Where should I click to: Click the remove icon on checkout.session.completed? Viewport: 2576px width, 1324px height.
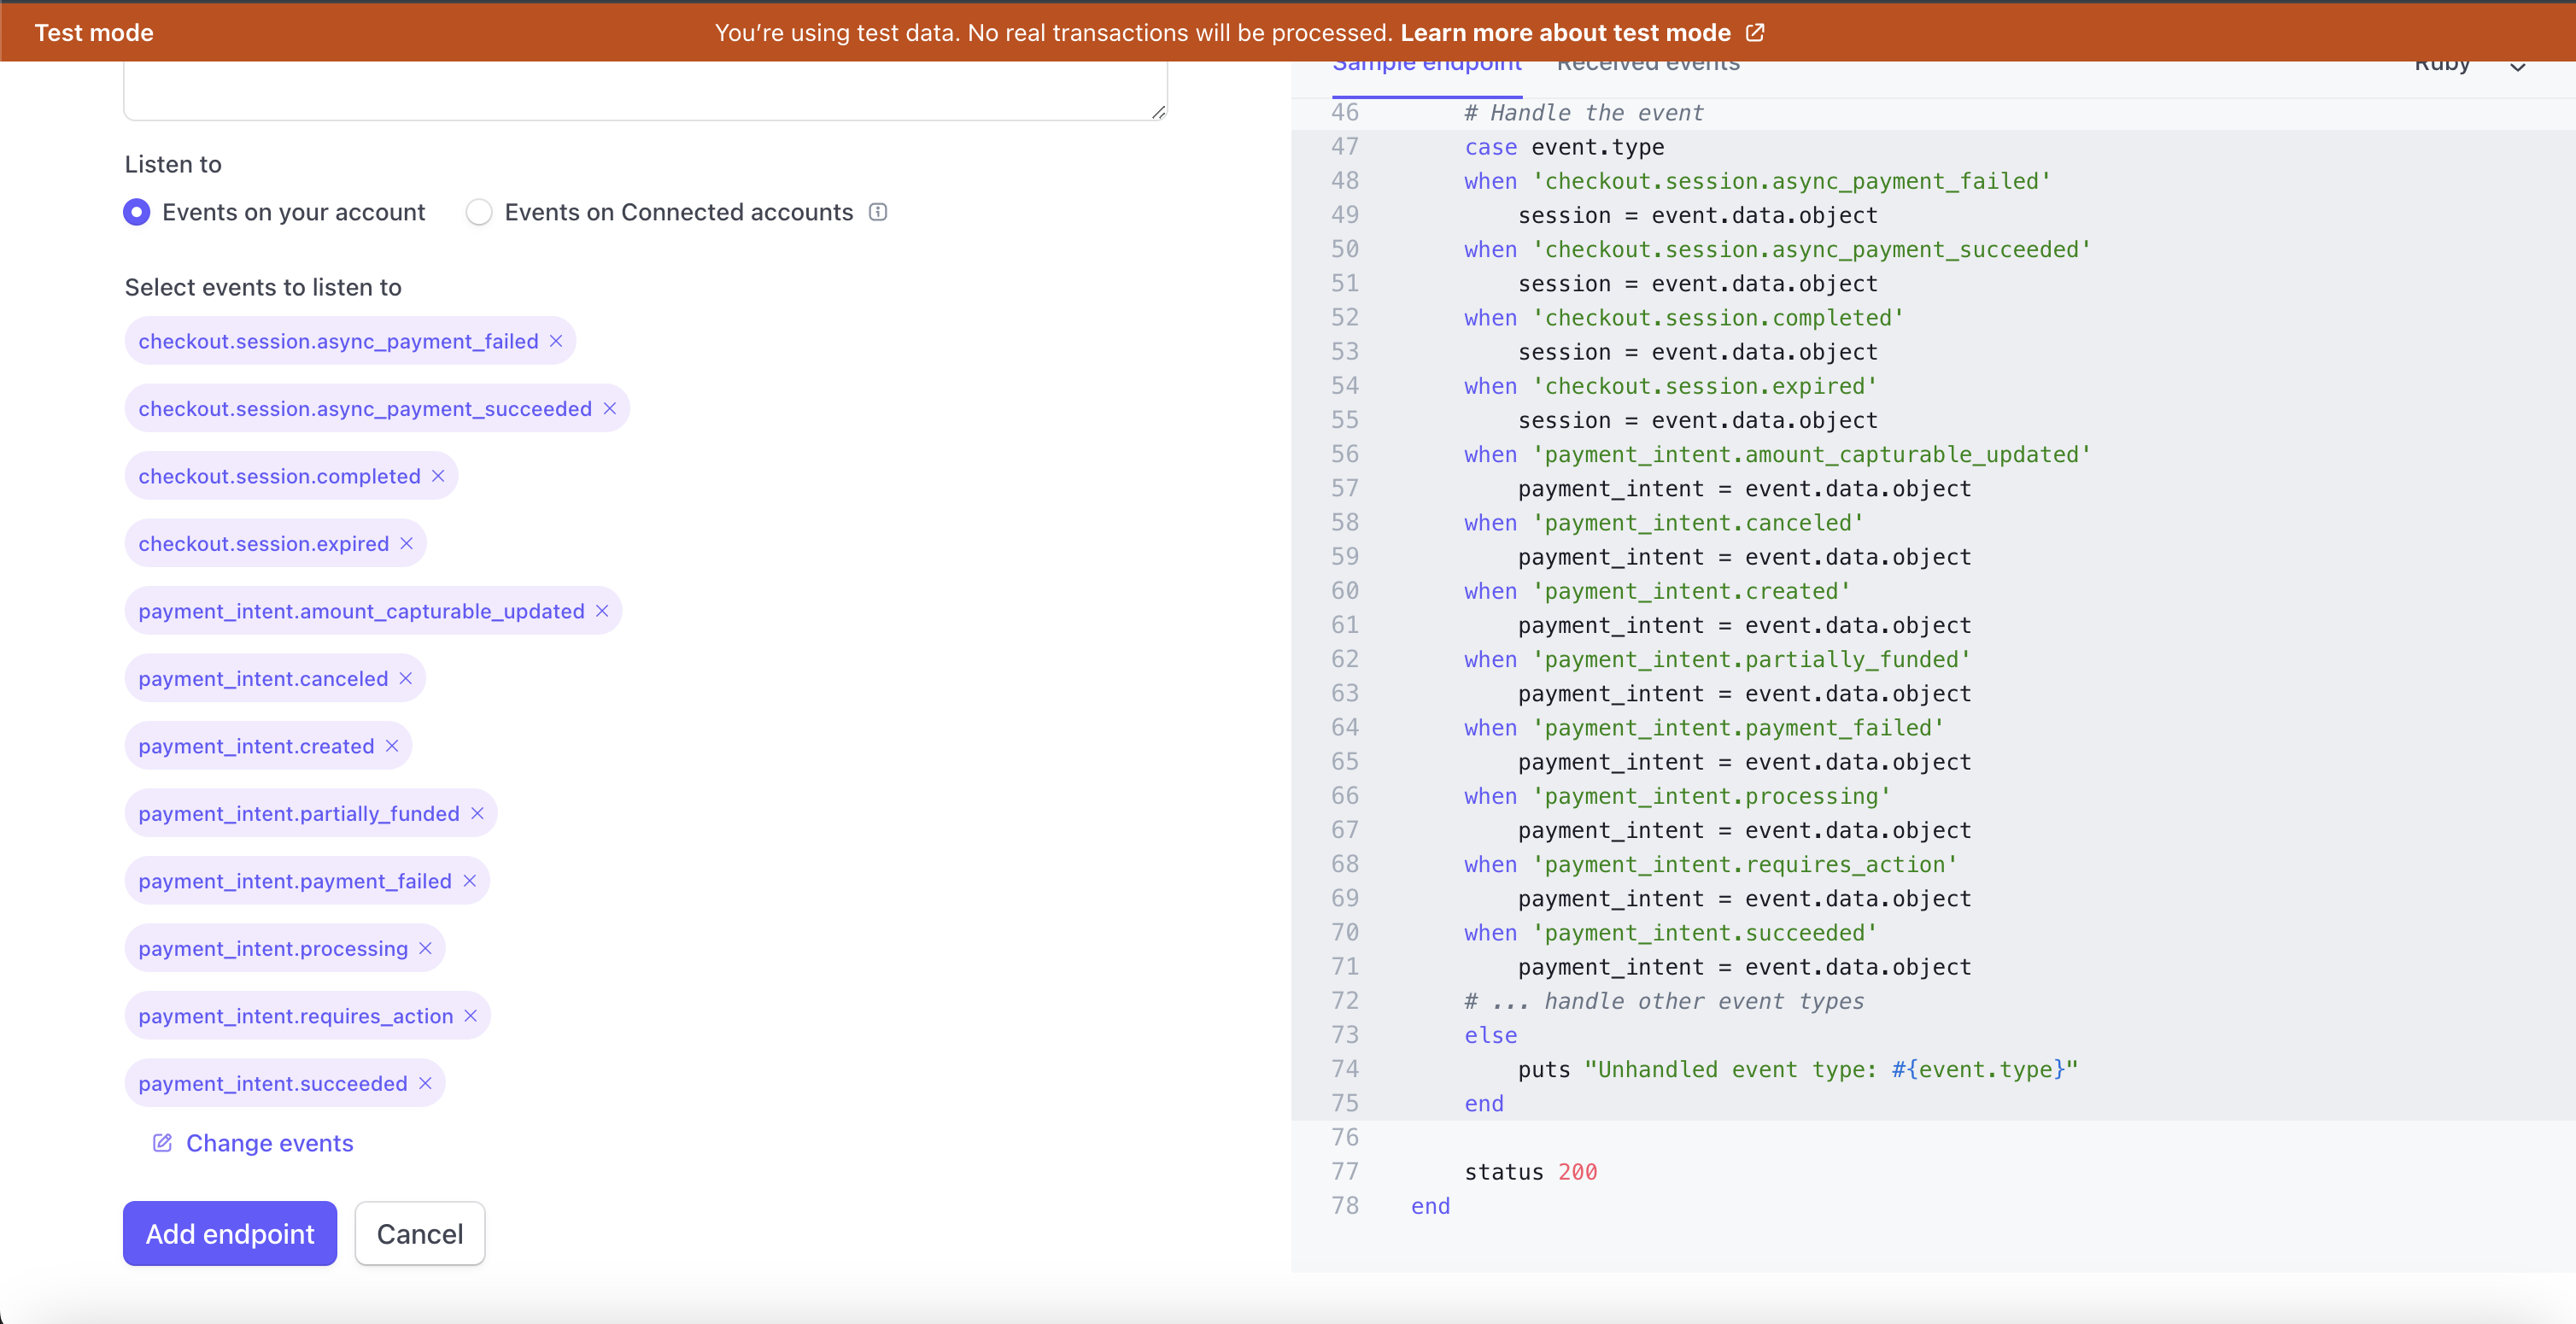click(439, 477)
